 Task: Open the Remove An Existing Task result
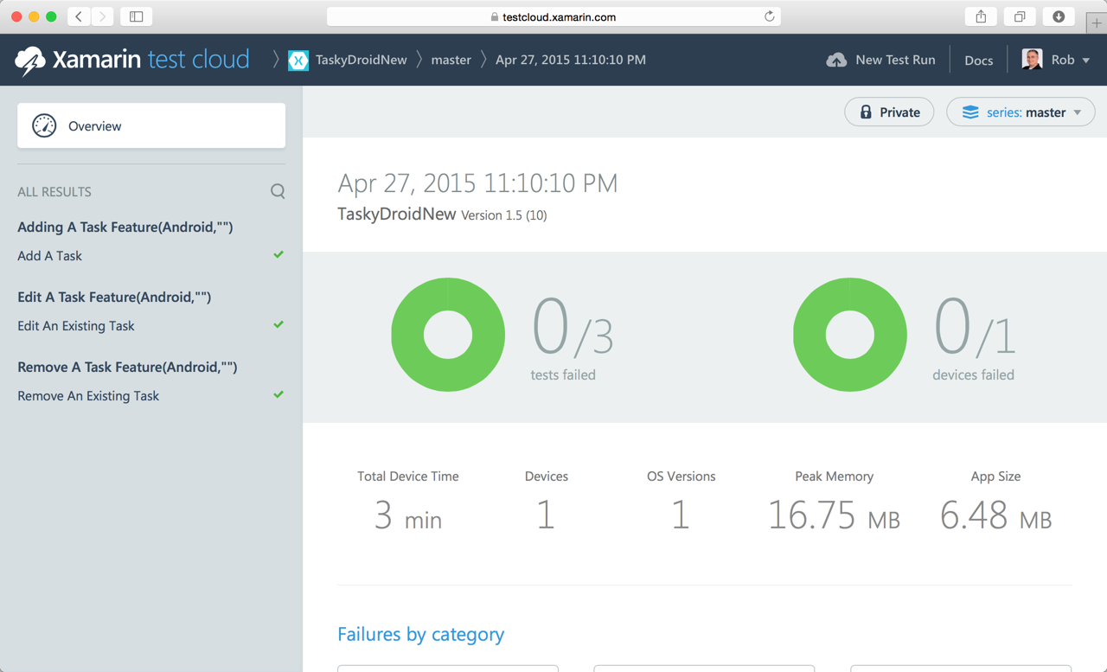click(88, 396)
